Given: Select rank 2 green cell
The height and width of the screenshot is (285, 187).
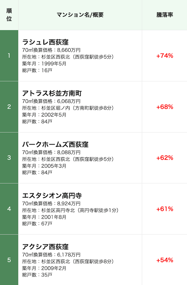Looking at the screenshot, I should (9, 107).
